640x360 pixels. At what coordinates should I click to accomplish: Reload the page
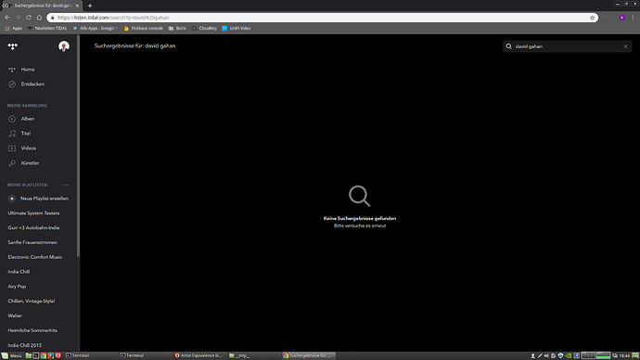tap(28, 18)
